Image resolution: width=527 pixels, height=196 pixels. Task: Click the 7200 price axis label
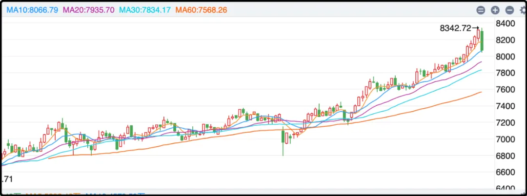click(x=506, y=123)
